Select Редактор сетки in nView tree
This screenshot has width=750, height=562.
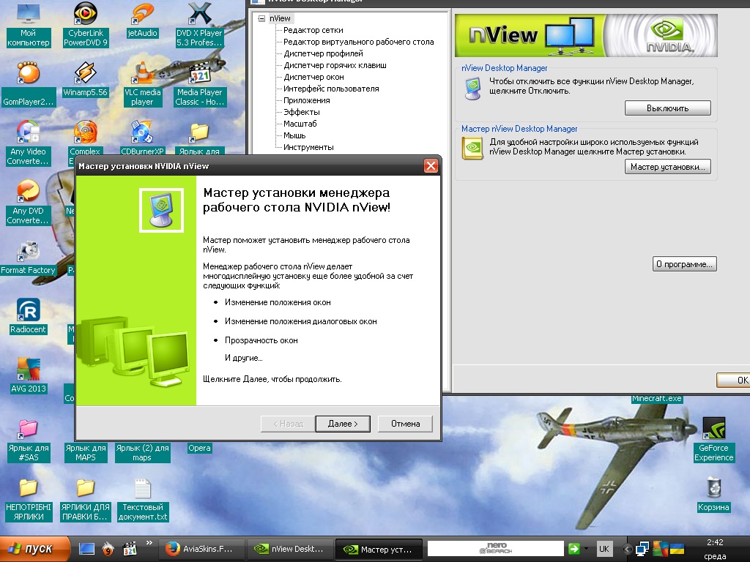[313, 30]
